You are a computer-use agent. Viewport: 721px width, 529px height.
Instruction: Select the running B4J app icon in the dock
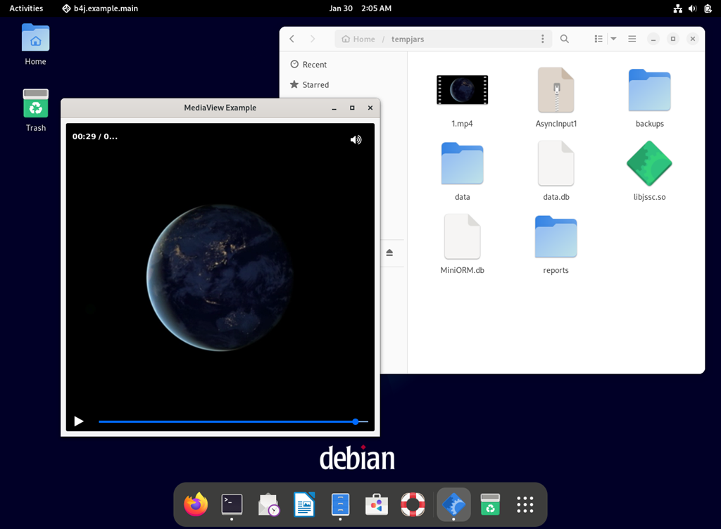coord(453,504)
